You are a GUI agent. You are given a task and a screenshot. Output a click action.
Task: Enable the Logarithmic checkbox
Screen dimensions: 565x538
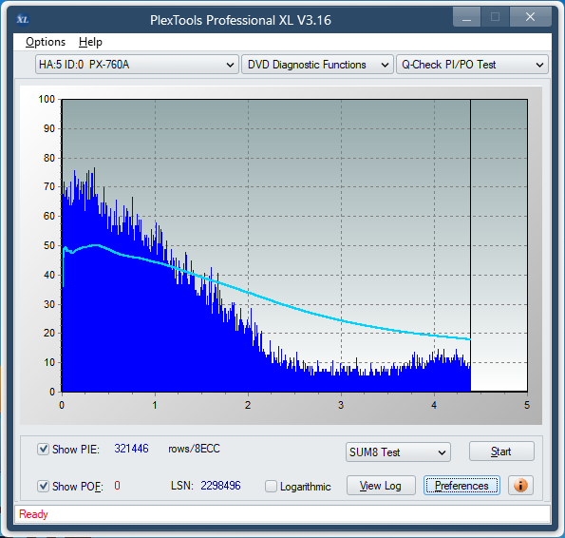[271, 486]
